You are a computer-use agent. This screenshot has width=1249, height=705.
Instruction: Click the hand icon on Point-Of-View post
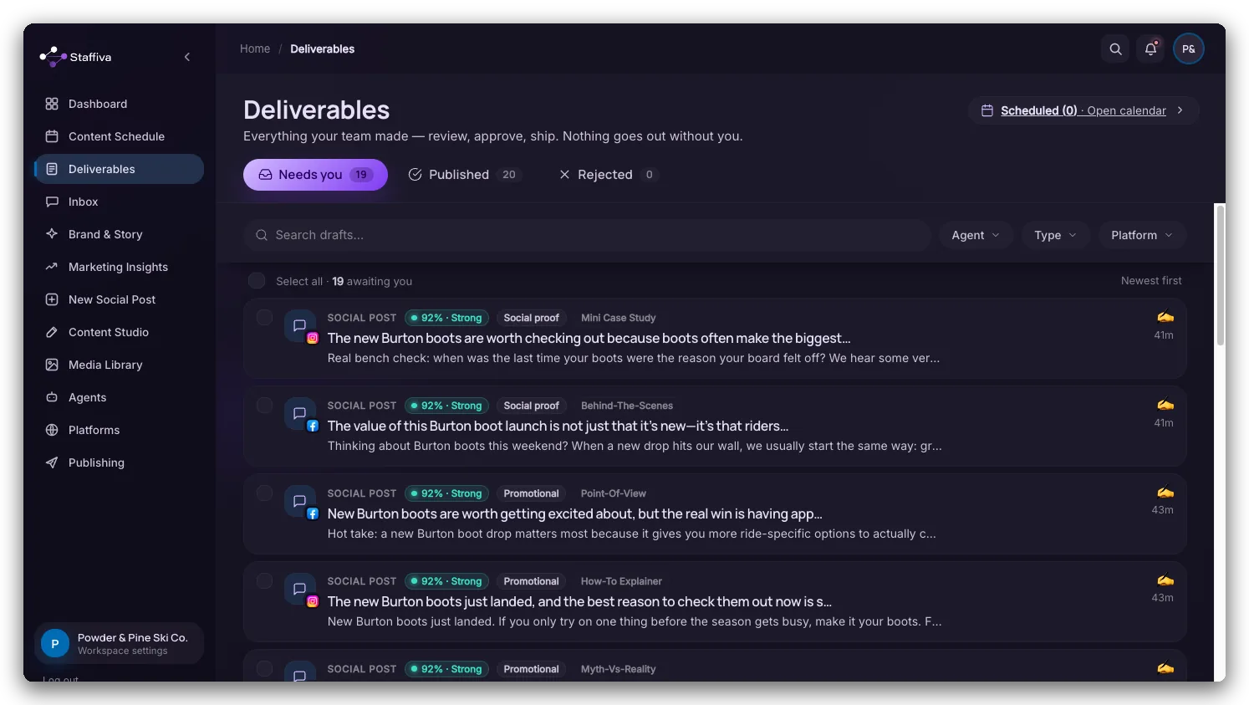[x=1165, y=493]
